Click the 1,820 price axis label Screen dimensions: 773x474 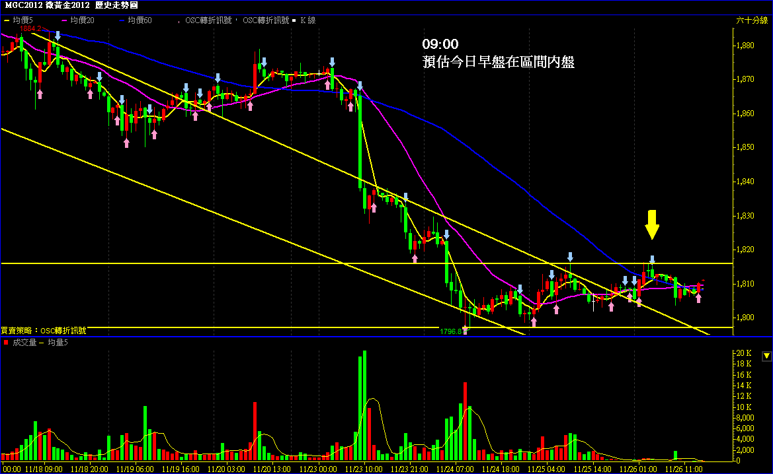pyautogui.click(x=745, y=250)
